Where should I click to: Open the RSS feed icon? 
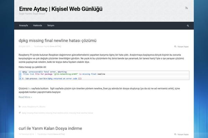(187, 8)
